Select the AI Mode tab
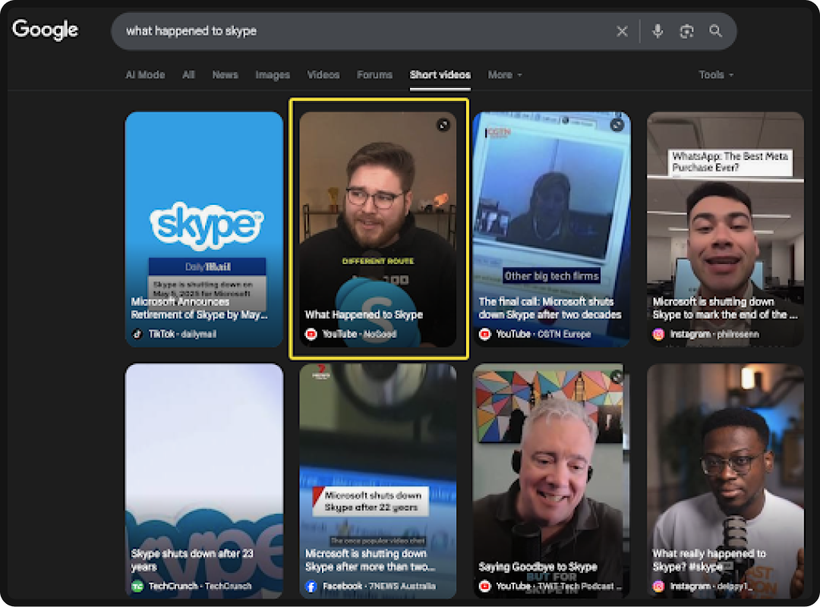820x607 pixels. pyautogui.click(x=144, y=75)
